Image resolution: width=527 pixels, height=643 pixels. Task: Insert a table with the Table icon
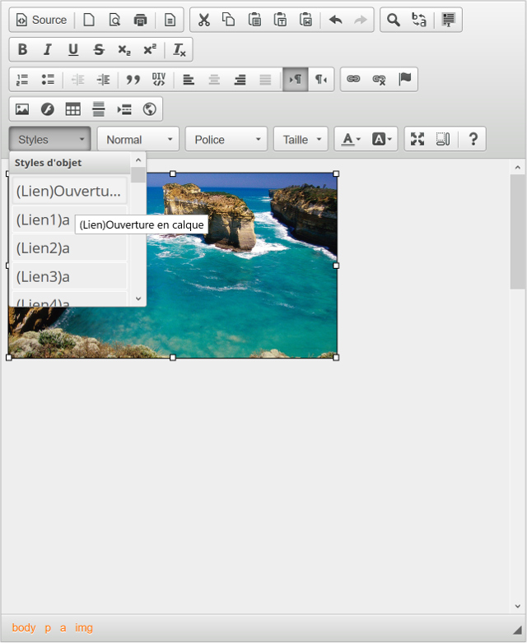pyautogui.click(x=73, y=109)
